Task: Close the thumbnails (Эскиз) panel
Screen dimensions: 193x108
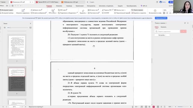Action: (30, 23)
